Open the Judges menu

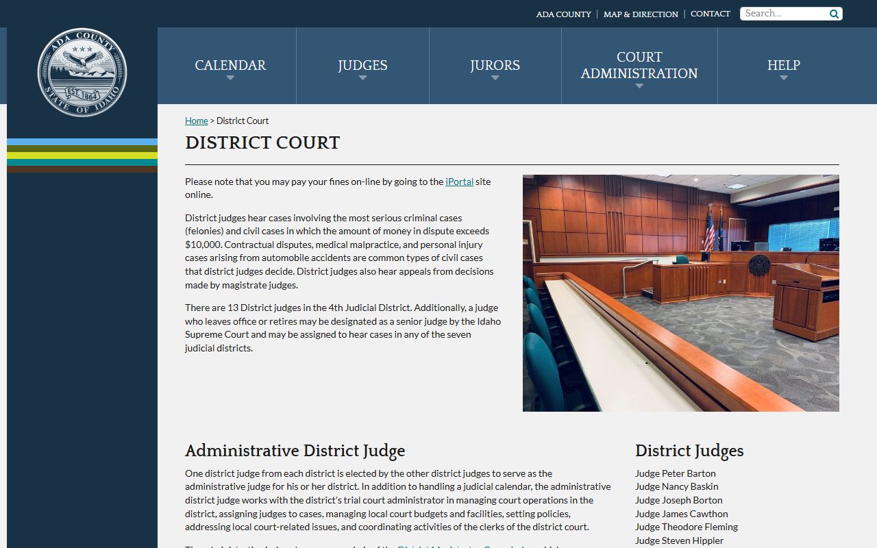click(x=362, y=66)
